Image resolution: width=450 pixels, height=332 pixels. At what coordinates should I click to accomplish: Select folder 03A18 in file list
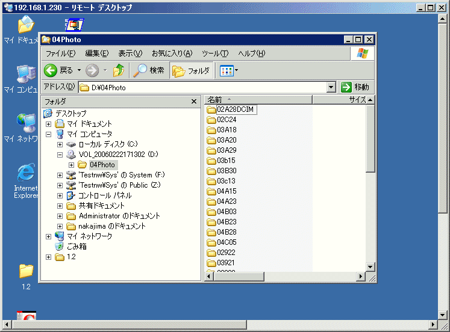227,130
